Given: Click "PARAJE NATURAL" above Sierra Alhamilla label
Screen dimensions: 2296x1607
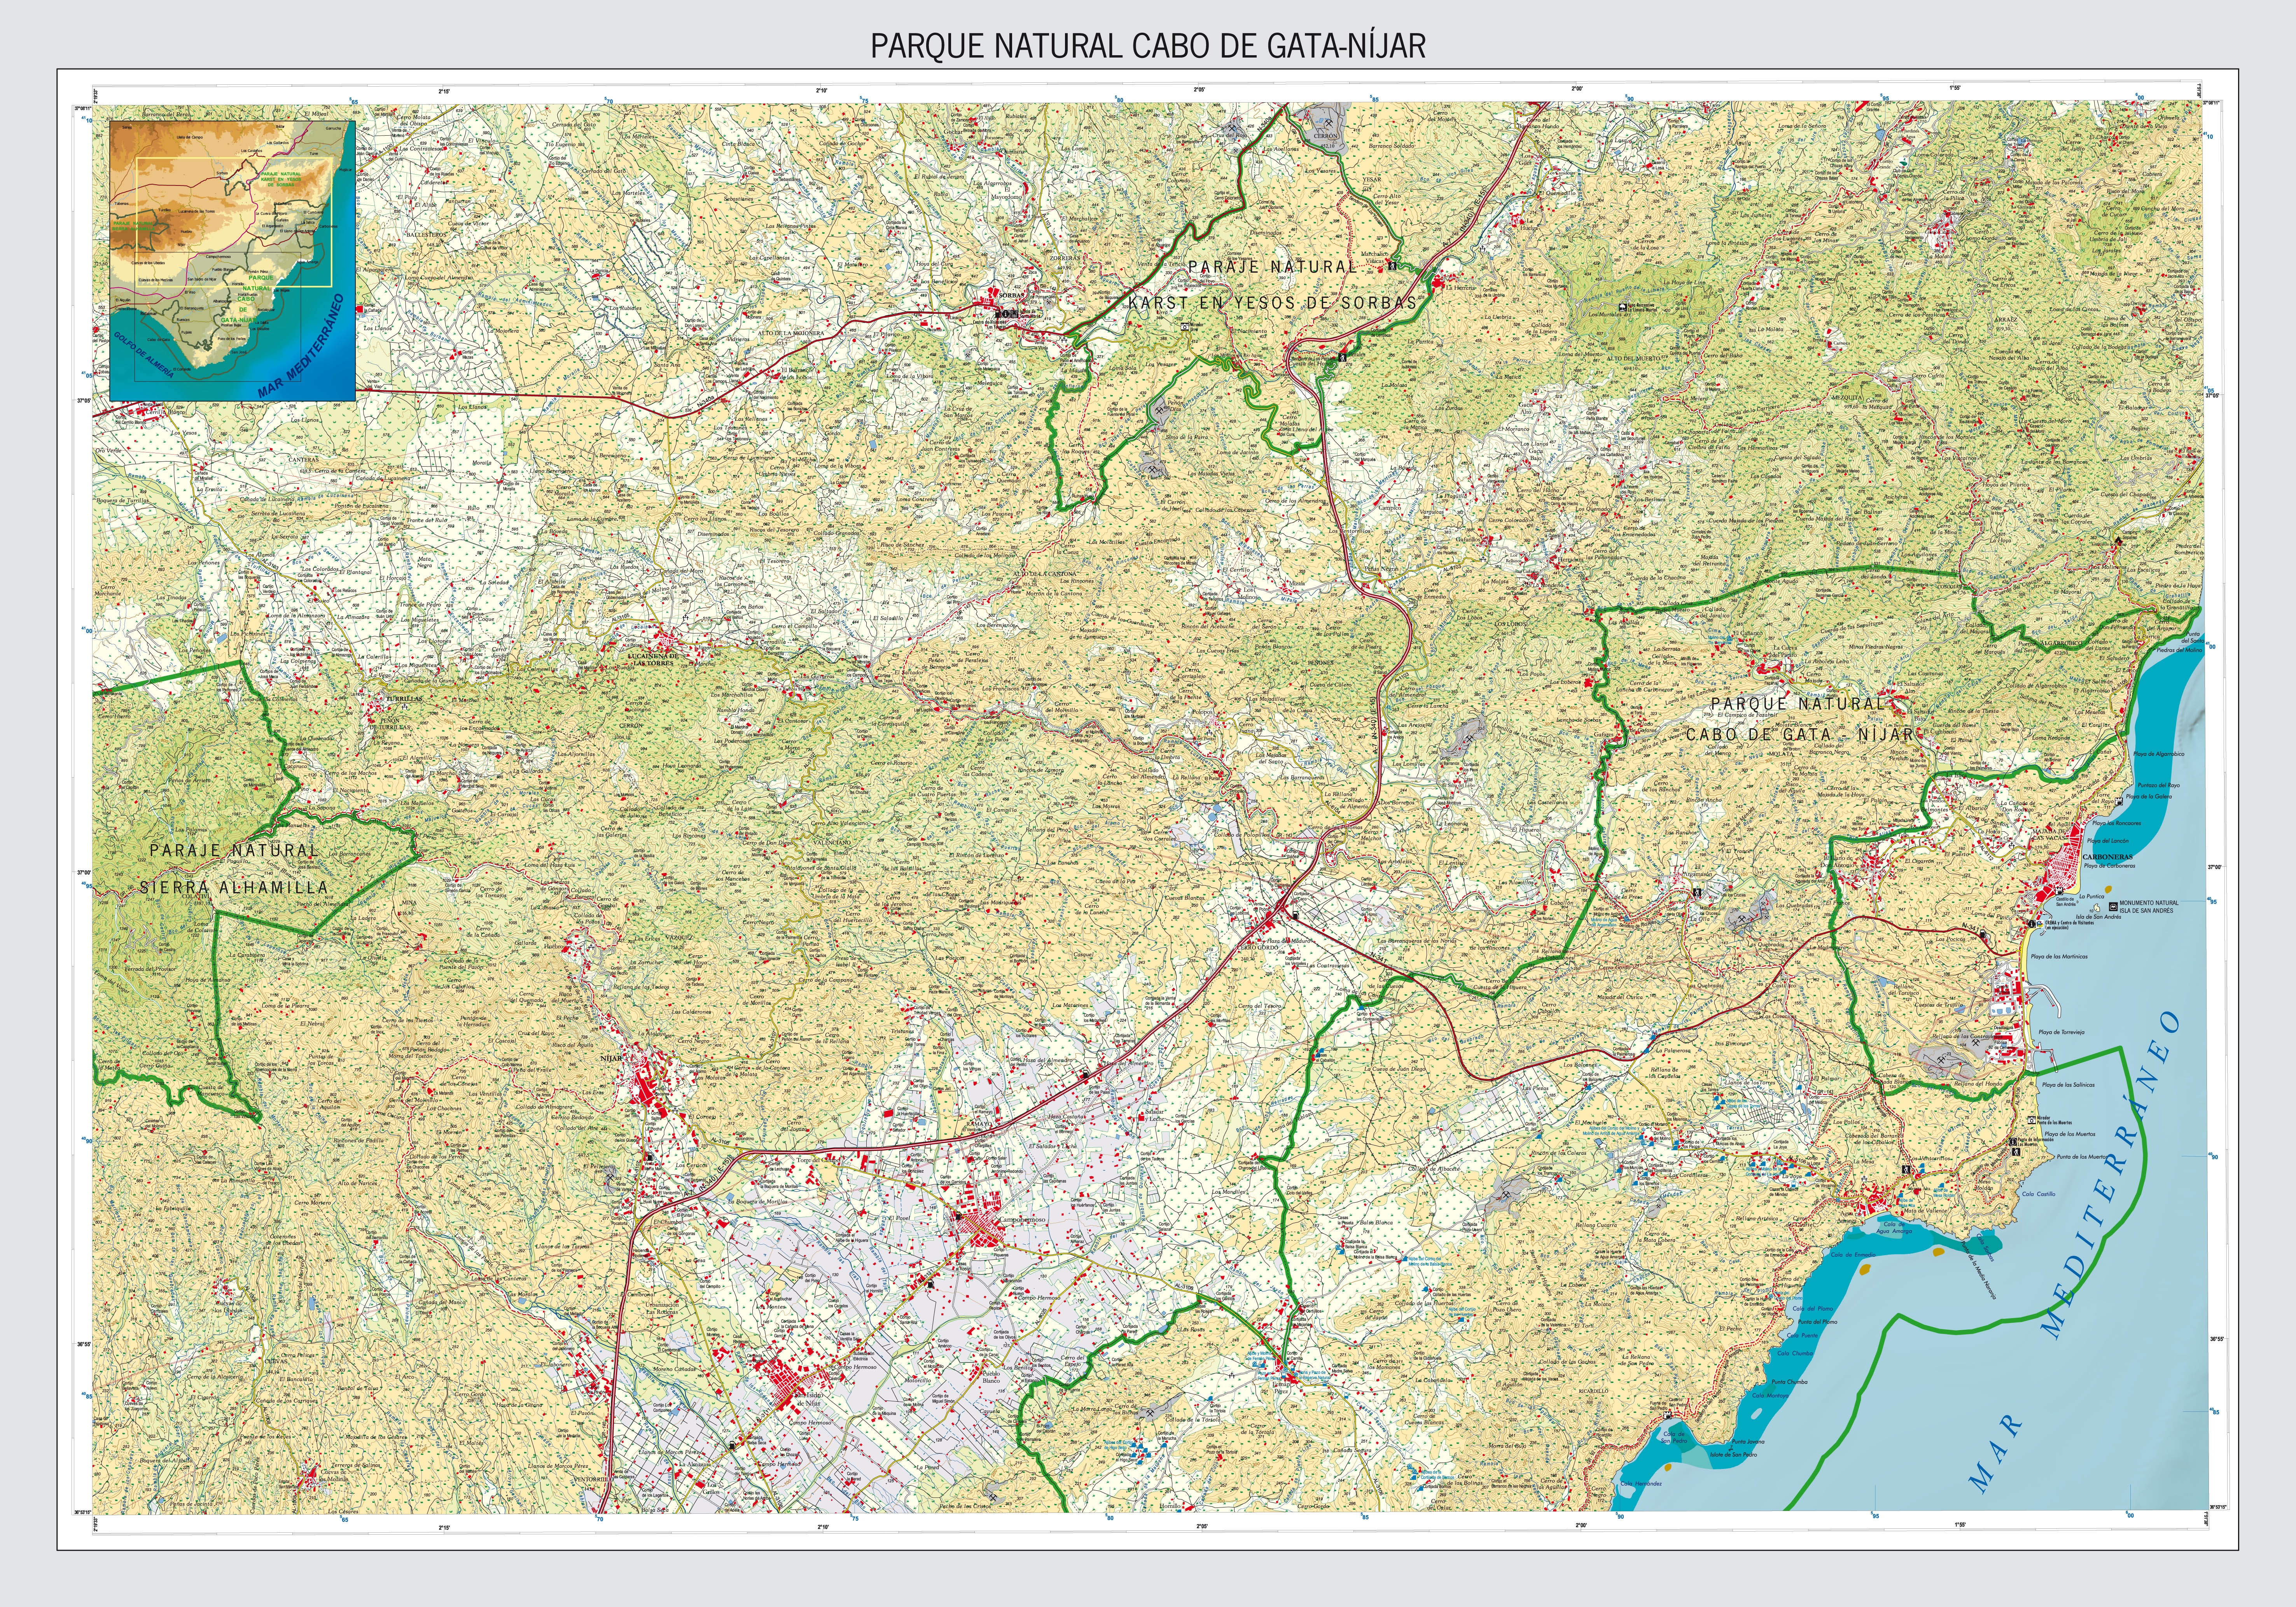Looking at the screenshot, I should (233, 850).
